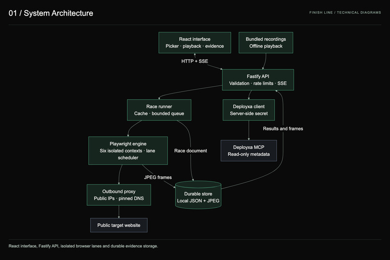Select the Race runner node

[159, 110]
